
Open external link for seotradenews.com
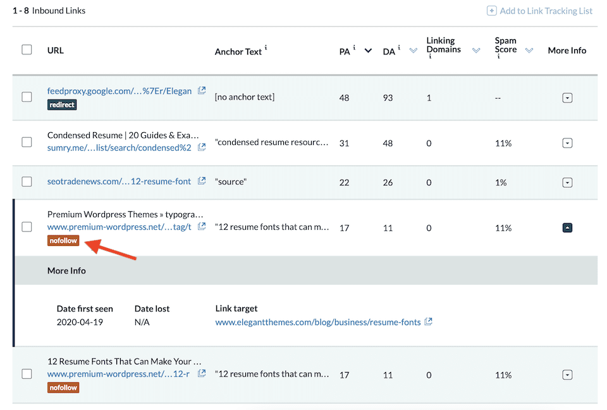click(202, 181)
